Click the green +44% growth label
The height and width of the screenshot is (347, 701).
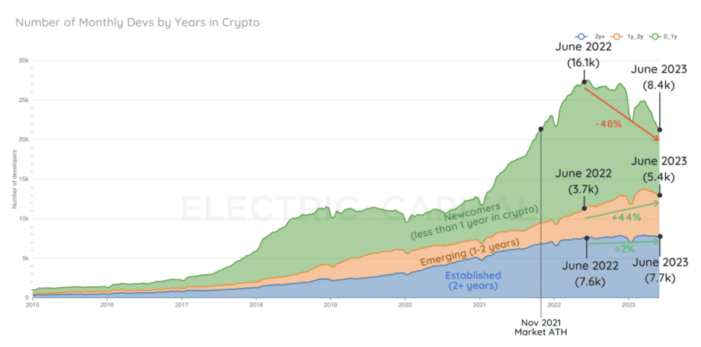pyautogui.click(x=626, y=218)
